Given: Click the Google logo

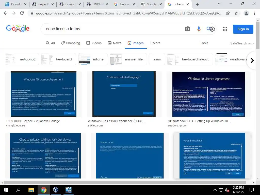Looking at the screenshot, I should (x=18, y=28).
